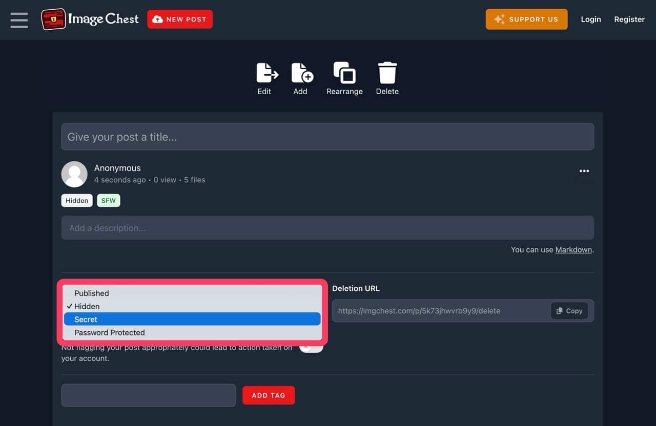The height and width of the screenshot is (426, 656).
Task: Open the three-dot post options menu
Action: click(x=584, y=171)
